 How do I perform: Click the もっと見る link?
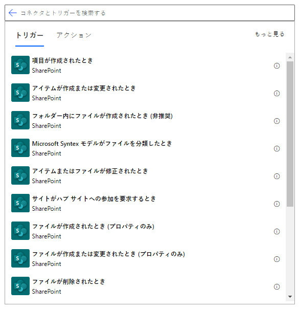click(x=269, y=34)
